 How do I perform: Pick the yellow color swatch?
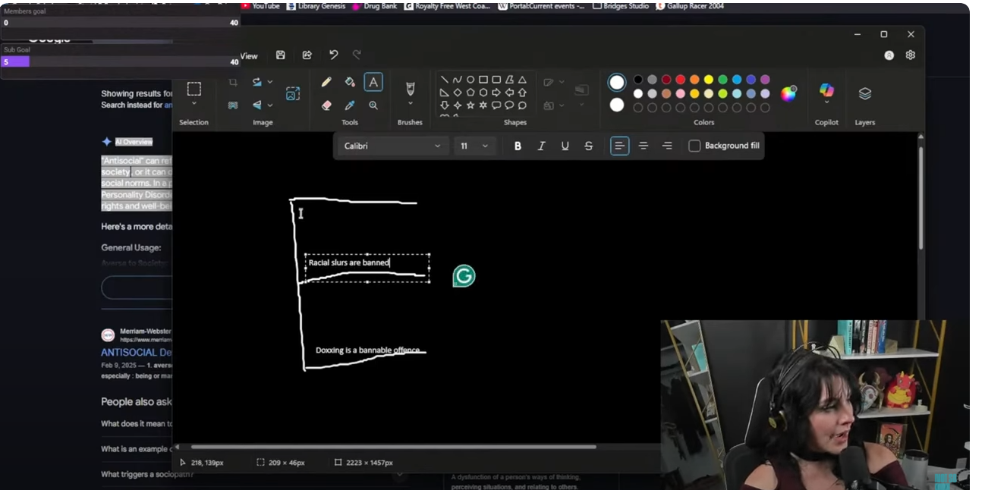[709, 80]
